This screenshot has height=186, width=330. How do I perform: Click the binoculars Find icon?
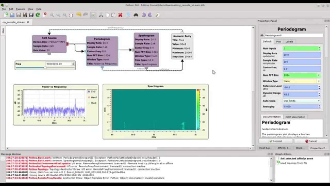(136, 15)
